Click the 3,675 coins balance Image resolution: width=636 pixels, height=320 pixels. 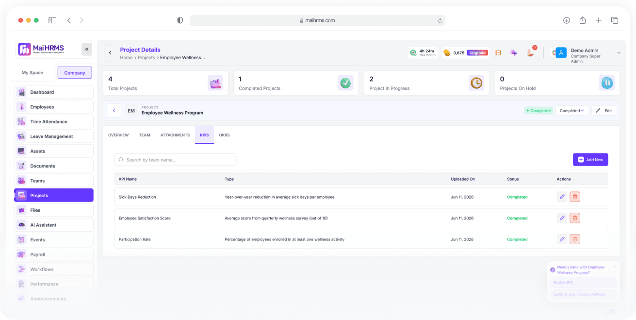click(x=454, y=53)
